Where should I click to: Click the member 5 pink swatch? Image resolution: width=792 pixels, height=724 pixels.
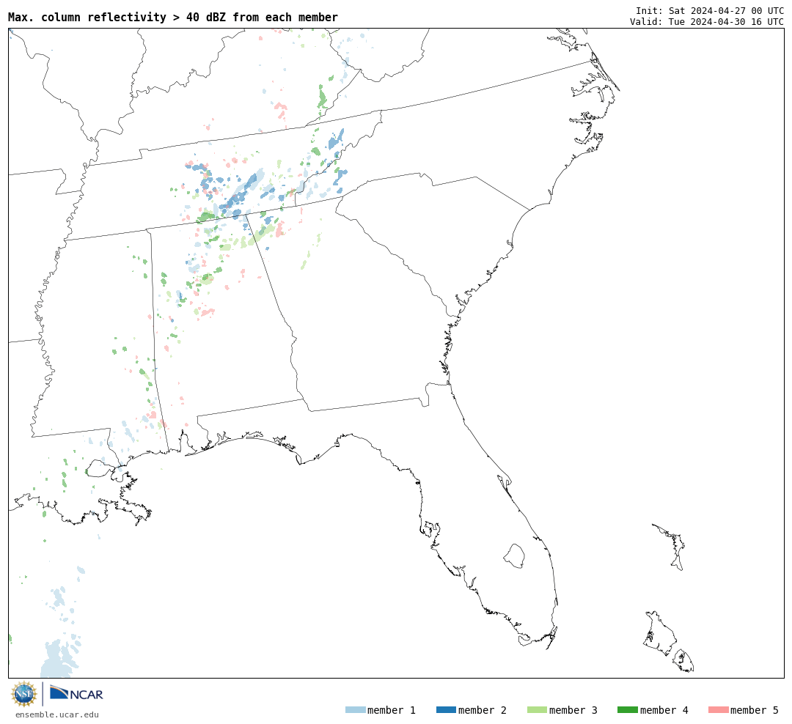(718, 710)
